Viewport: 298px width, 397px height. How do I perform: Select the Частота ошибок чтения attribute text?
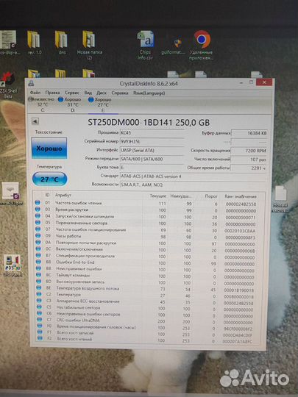[78, 203]
